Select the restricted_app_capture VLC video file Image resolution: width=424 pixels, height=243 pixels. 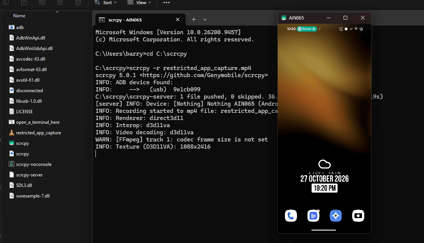point(35,132)
